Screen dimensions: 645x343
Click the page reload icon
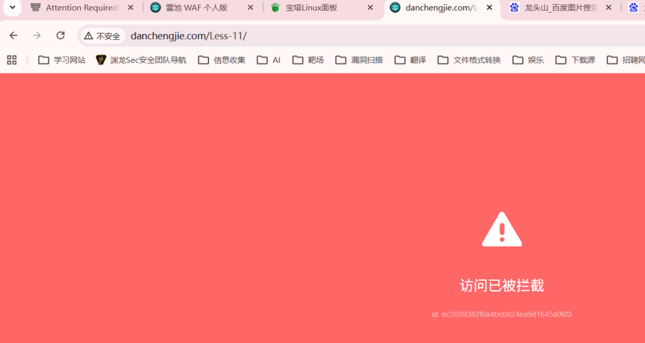[x=60, y=36]
